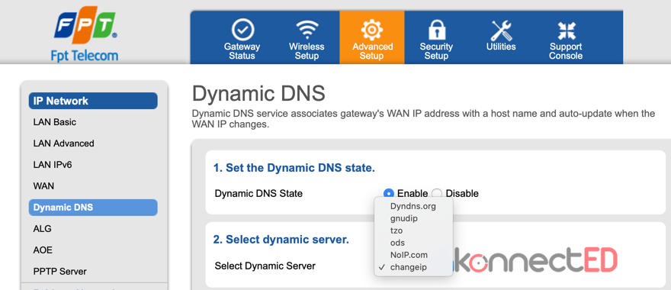The width and height of the screenshot is (671, 290).
Task: Open the PPTP Server sidebar link
Action: click(60, 272)
